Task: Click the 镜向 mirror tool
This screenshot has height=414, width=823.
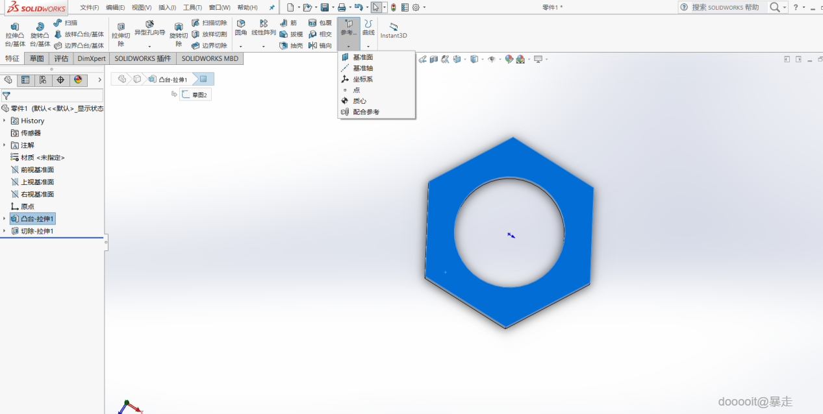Action: click(x=320, y=45)
